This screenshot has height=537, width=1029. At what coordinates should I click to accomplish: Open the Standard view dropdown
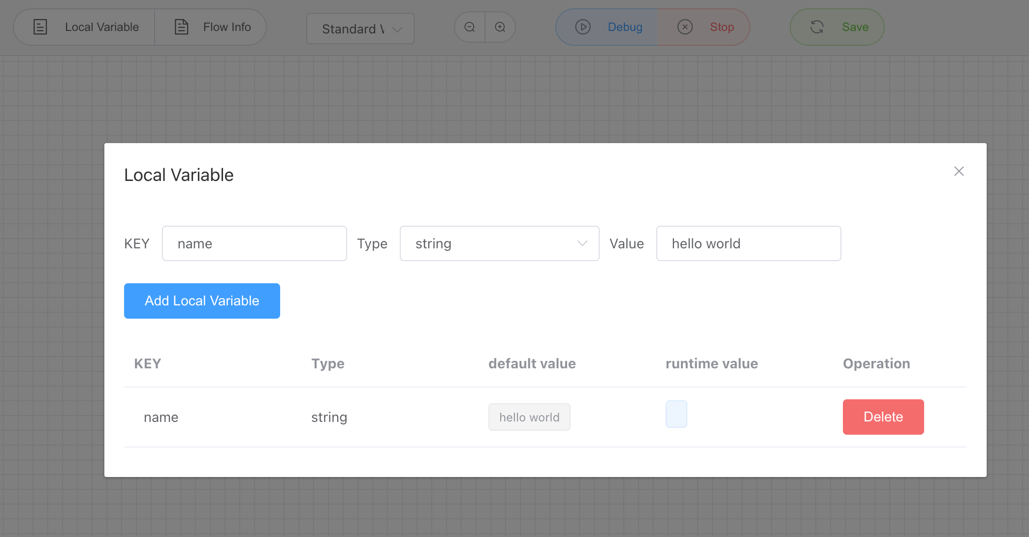(360, 29)
